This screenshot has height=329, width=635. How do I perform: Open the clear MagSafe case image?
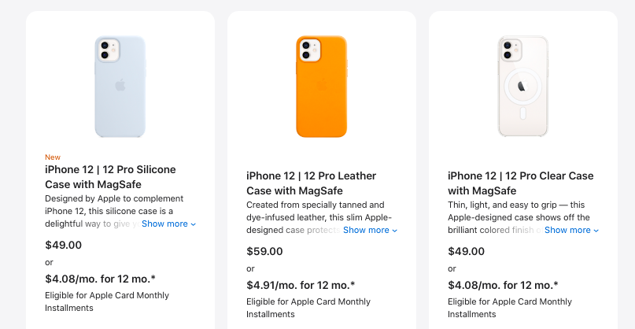tap(522, 87)
